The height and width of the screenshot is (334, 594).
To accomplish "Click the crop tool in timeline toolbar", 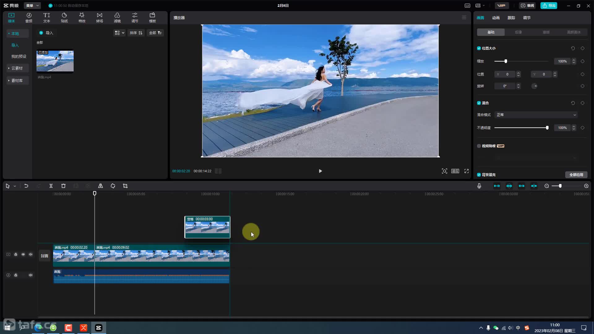I will tap(125, 186).
